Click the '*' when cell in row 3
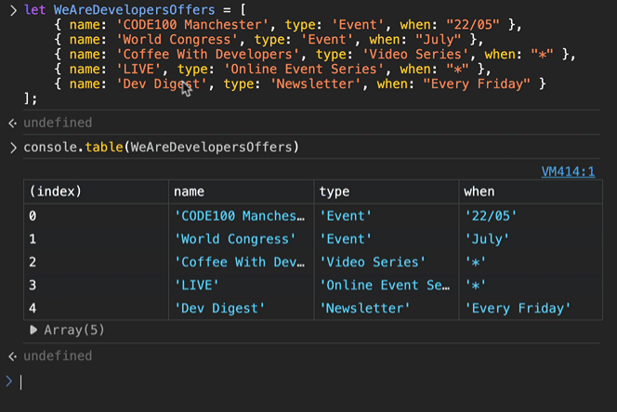The width and height of the screenshot is (617, 412). click(531, 285)
